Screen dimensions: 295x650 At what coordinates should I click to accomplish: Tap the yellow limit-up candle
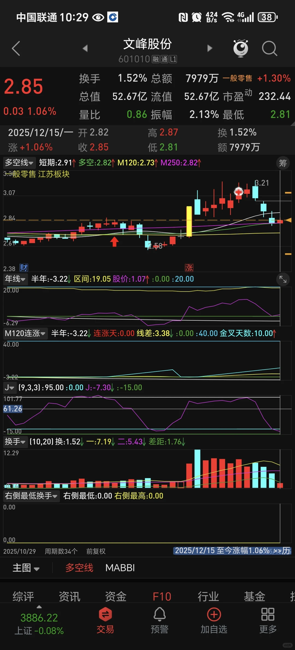(189, 221)
